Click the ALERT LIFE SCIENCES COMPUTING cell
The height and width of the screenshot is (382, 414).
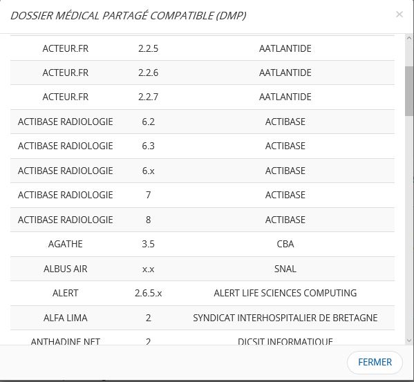(285, 293)
